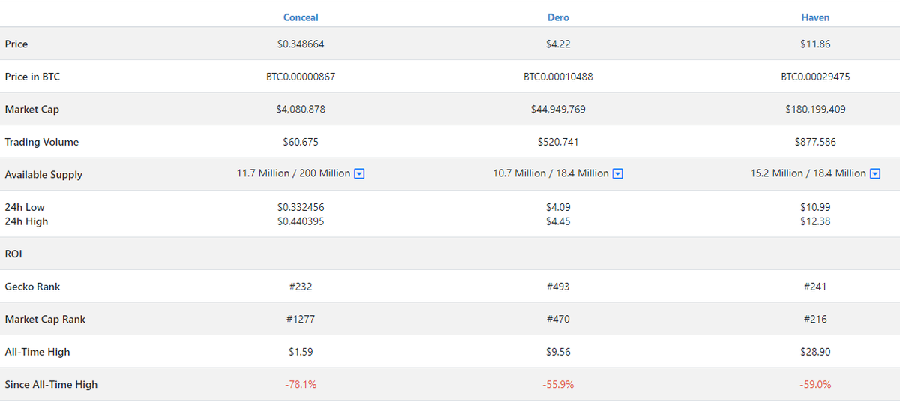900x403 pixels.
Task: Click the Market Cap Rank row label
Action: click(45, 320)
